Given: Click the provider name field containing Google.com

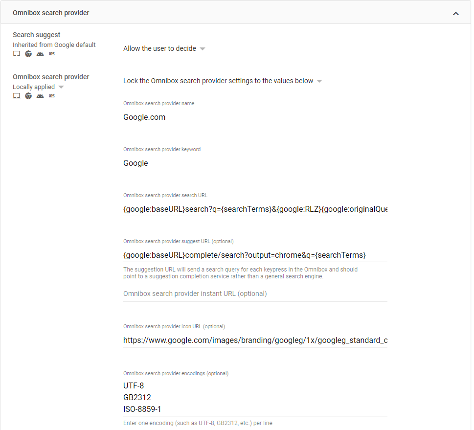Looking at the screenshot, I should pos(255,117).
